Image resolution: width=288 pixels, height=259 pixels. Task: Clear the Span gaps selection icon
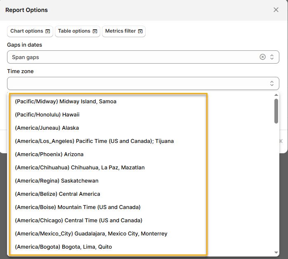point(262,57)
